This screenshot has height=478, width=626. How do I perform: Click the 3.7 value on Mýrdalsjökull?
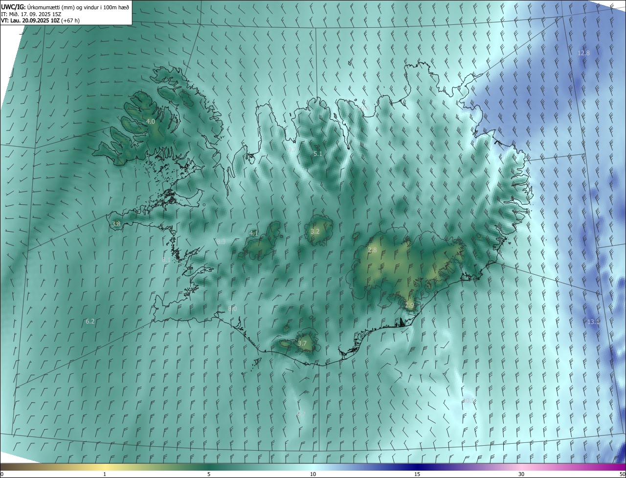302,343
